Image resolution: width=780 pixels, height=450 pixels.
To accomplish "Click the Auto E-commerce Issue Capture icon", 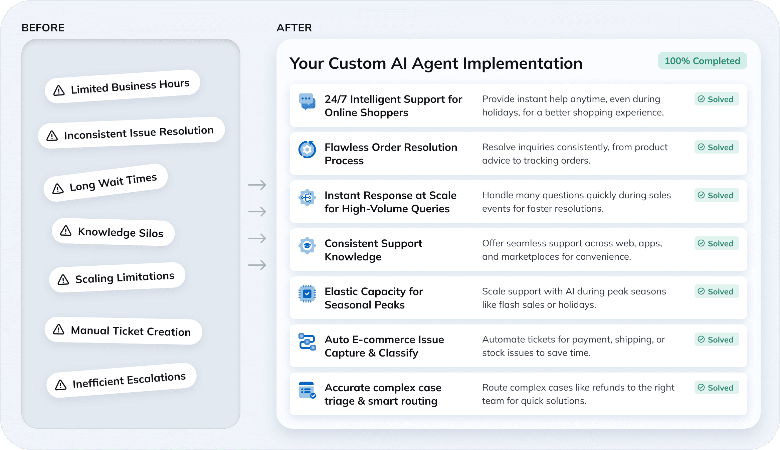I will click(307, 342).
